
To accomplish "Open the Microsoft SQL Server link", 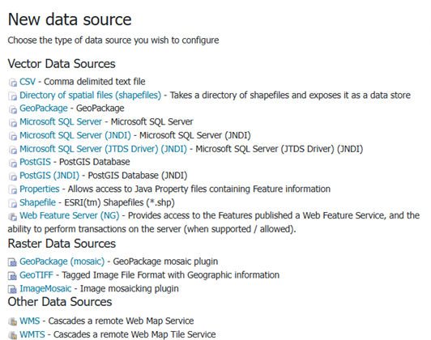I will [61, 121].
